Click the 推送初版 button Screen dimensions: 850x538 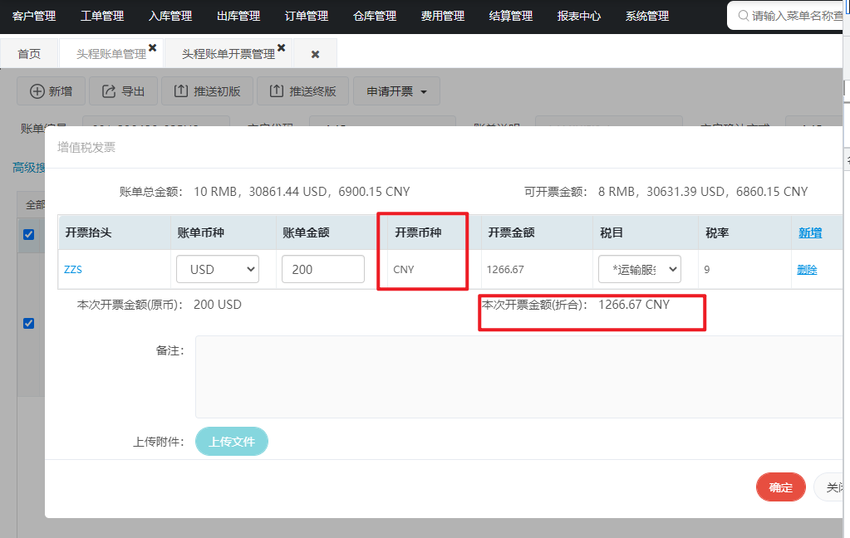click(208, 91)
